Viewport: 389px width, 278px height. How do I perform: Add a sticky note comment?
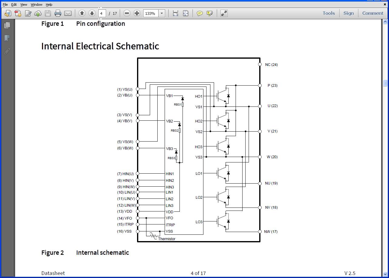(200, 13)
